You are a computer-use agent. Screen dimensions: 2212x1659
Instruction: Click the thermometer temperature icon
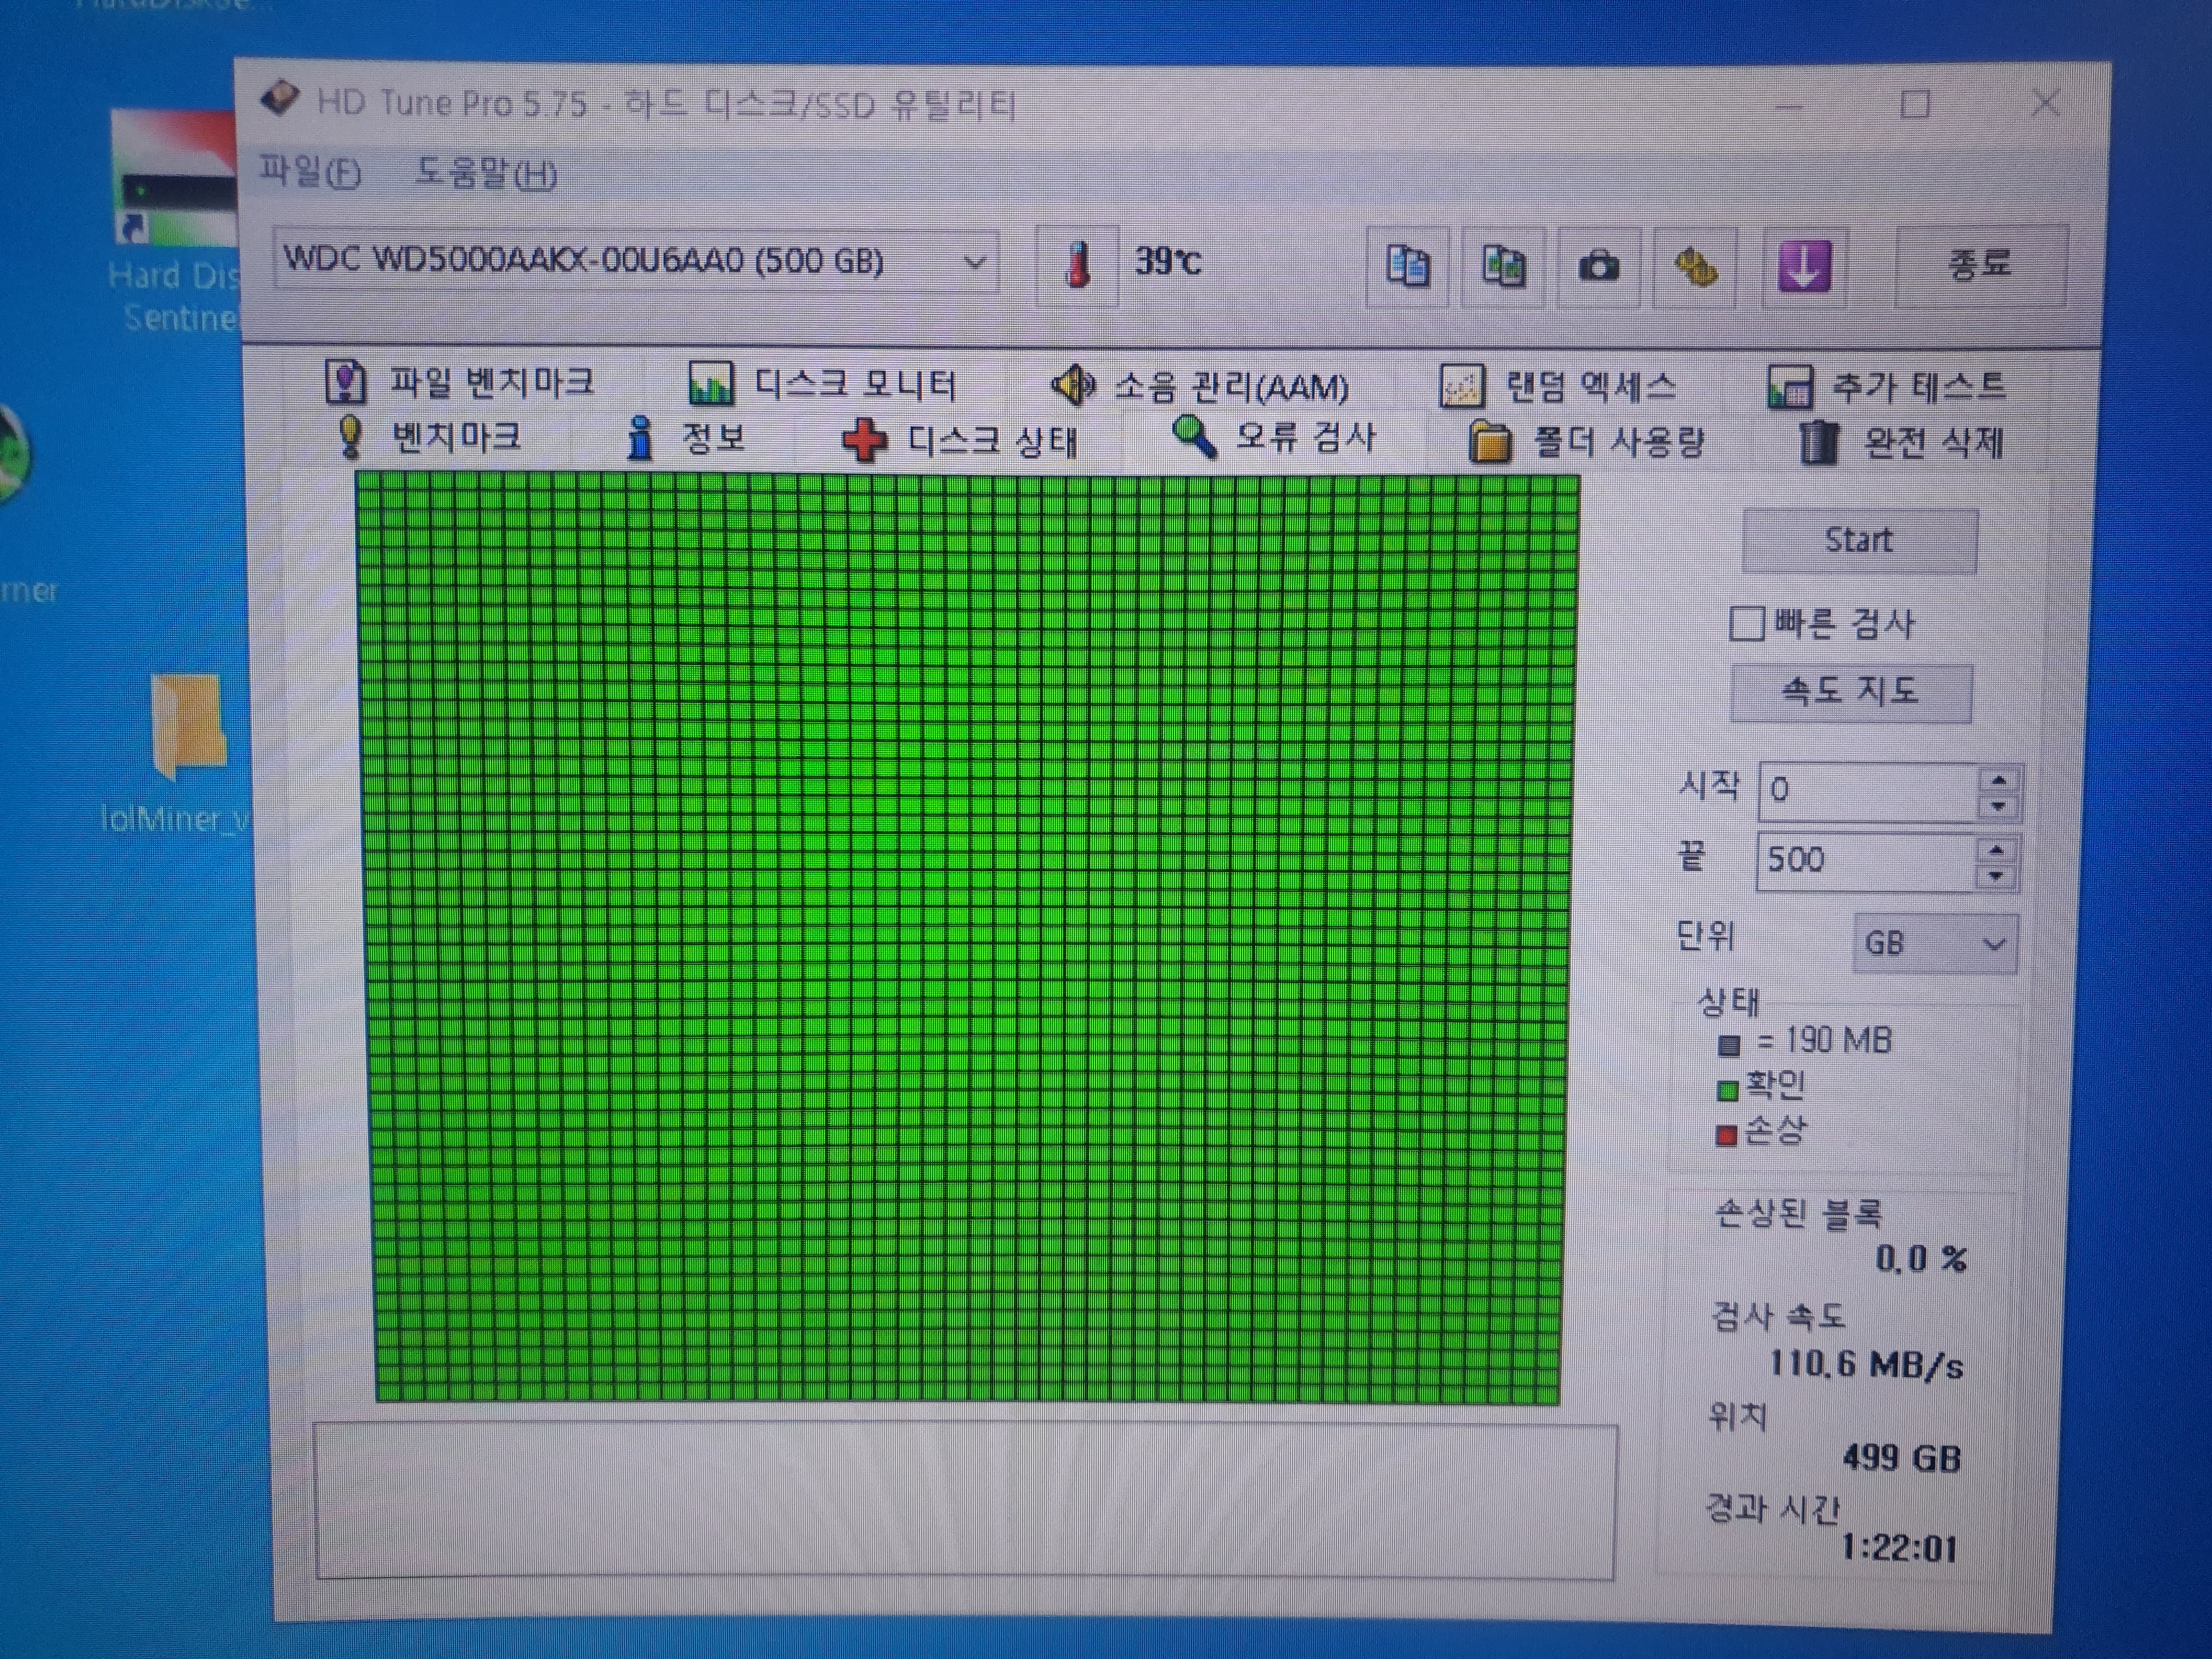(x=1077, y=264)
